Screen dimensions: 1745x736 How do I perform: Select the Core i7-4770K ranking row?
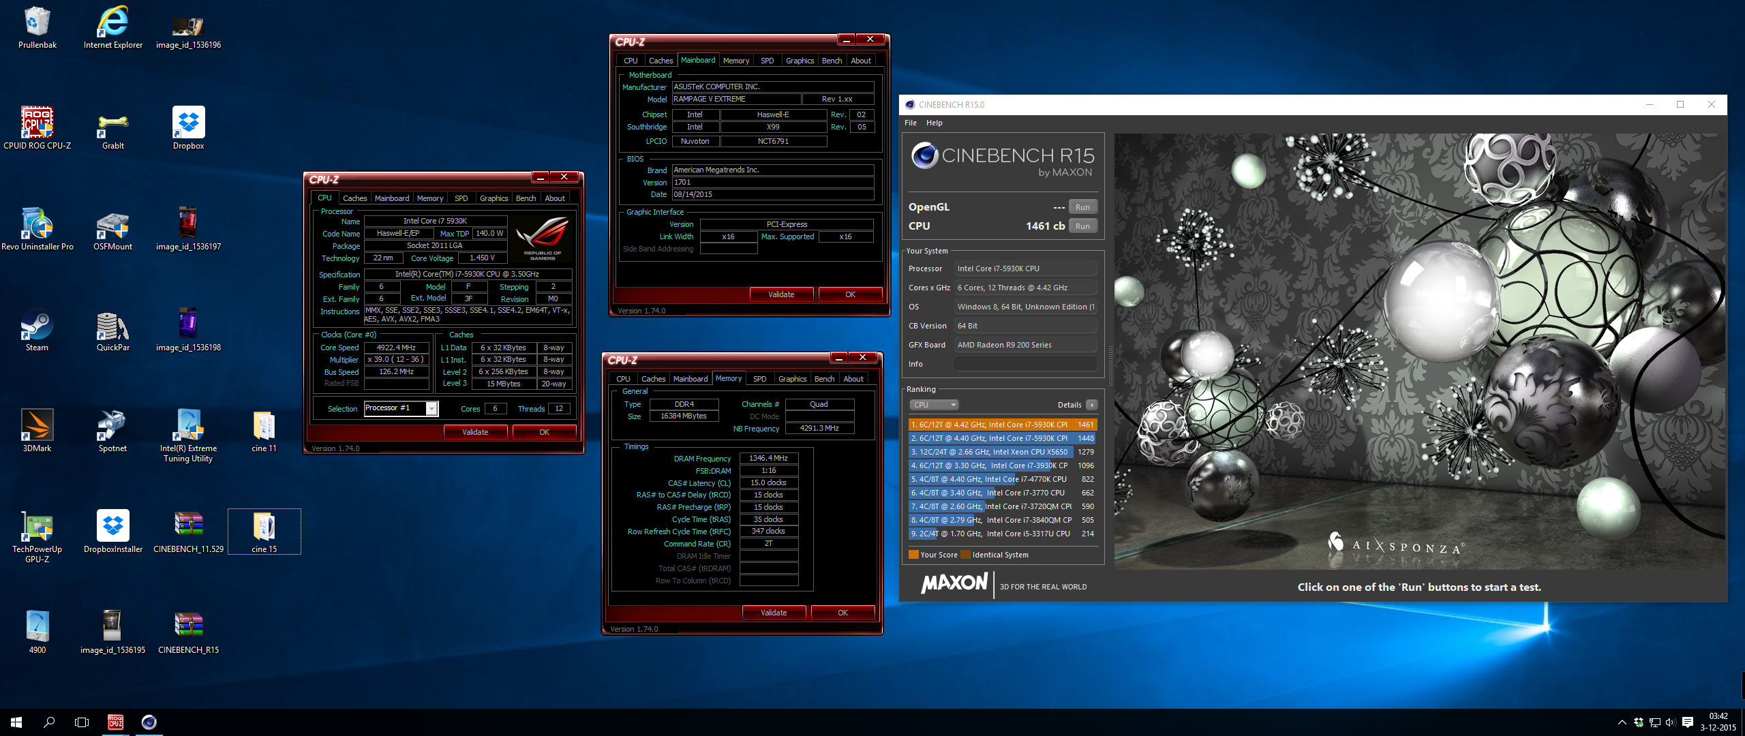pos(1003,479)
